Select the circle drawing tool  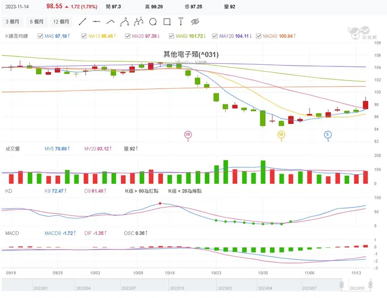pyautogui.click(x=153, y=22)
